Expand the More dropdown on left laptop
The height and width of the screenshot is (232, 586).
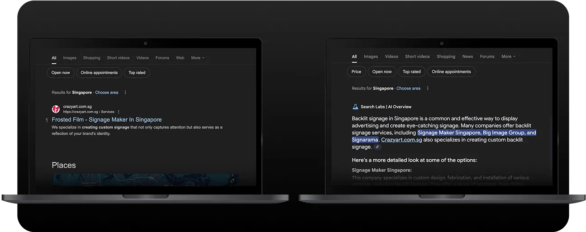pyautogui.click(x=197, y=58)
